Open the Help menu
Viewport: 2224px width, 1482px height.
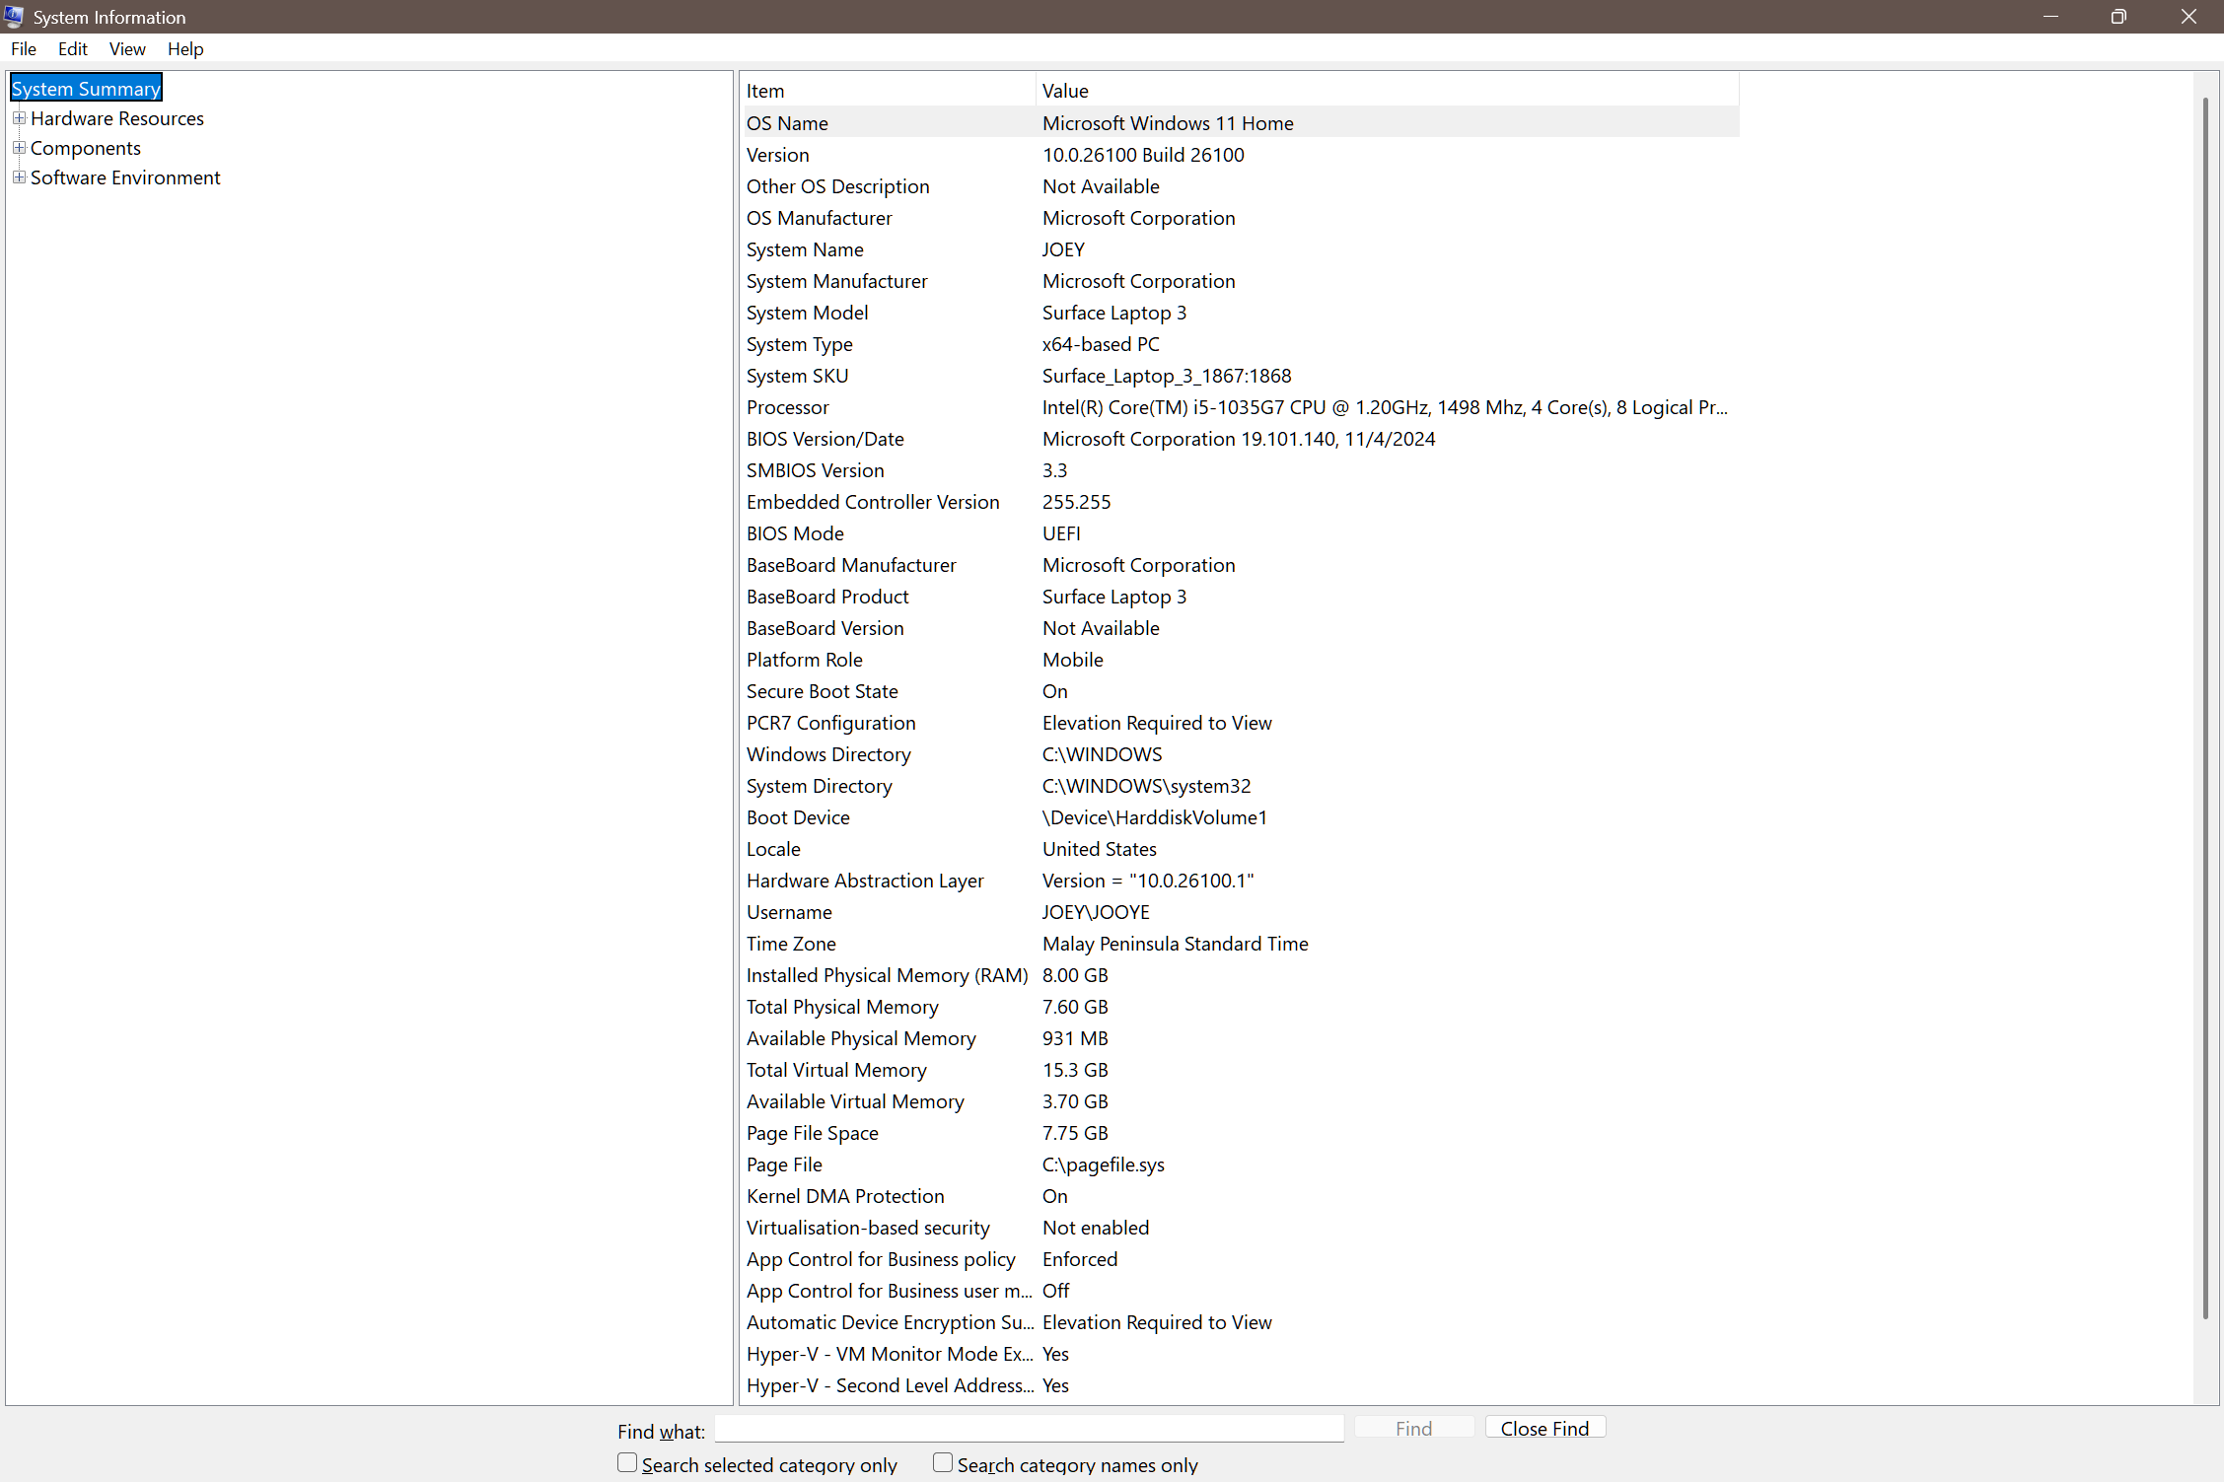[x=185, y=49]
